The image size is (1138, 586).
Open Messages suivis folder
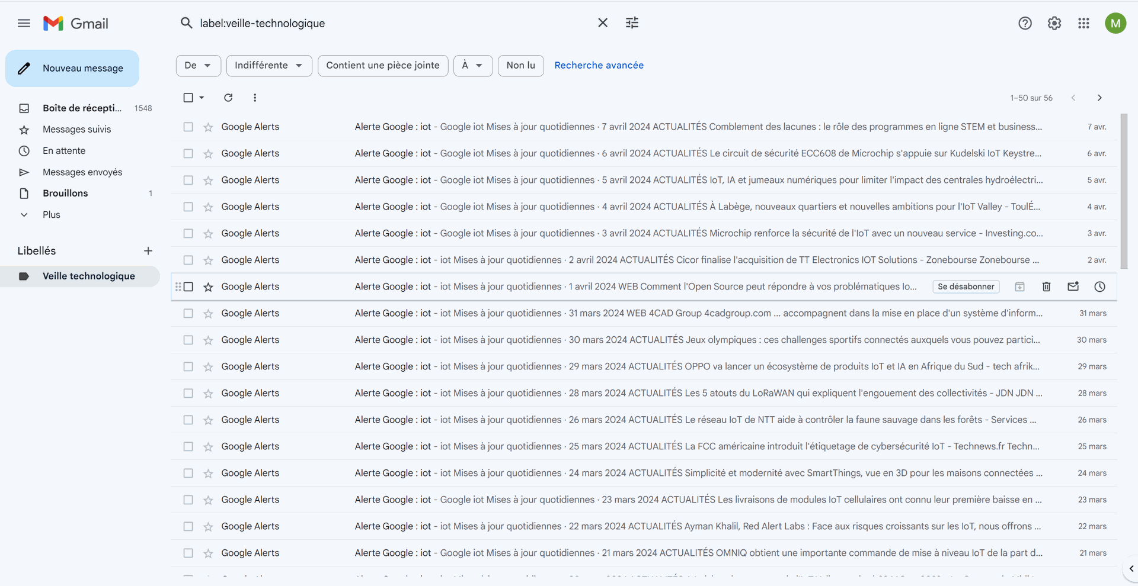coord(77,130)
